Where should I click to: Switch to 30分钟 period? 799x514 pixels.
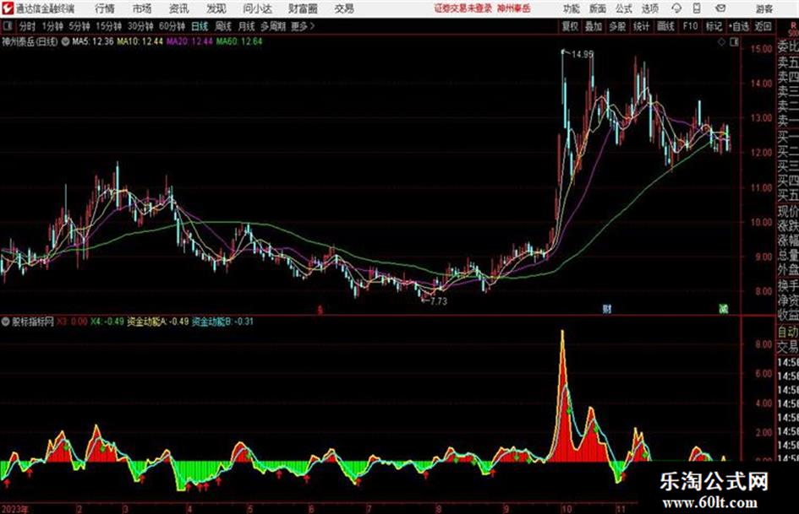point(140,26)
